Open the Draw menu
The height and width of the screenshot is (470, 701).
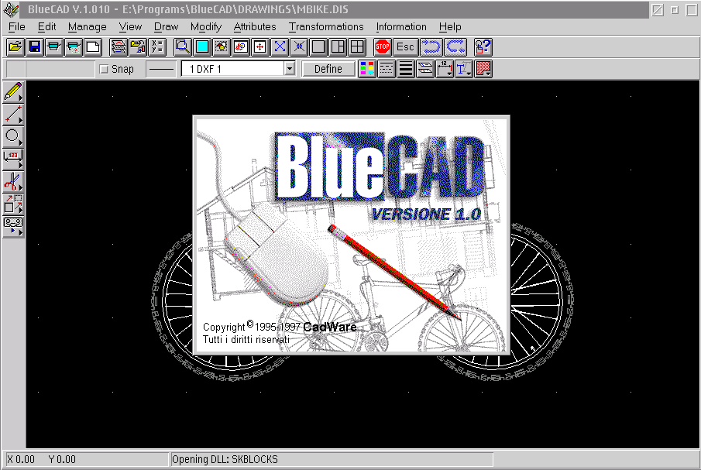click(166, 27)
